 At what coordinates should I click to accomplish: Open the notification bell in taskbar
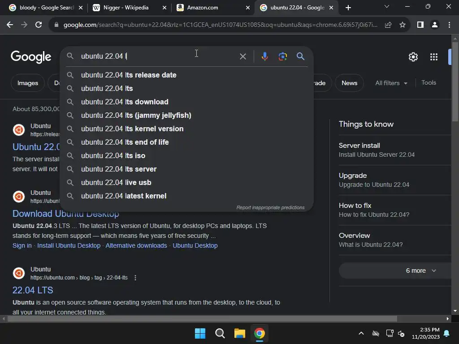(446, 333)
